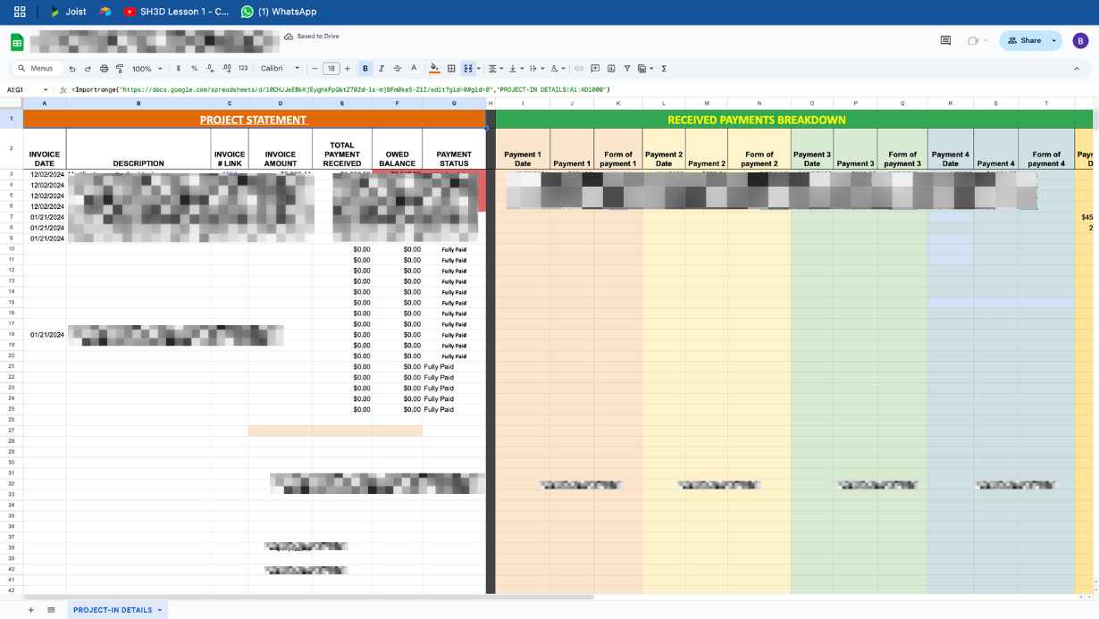This screenshot has width=1099, height=619.
Task: Increase decimal places
Action: point(226,69)
